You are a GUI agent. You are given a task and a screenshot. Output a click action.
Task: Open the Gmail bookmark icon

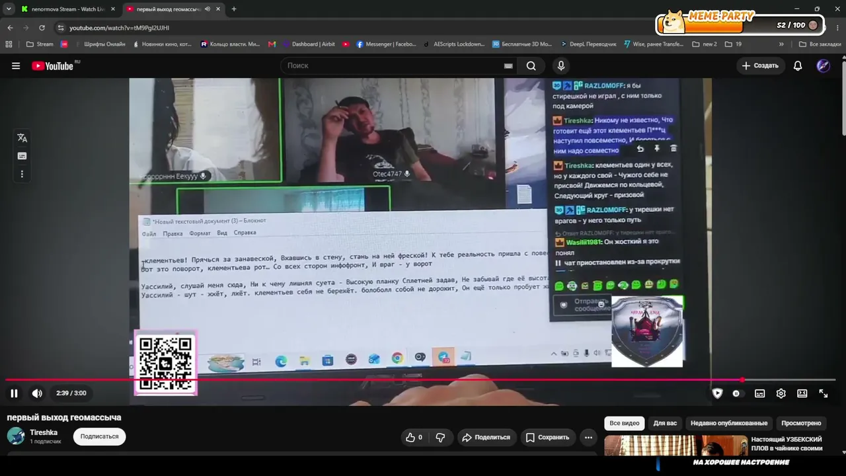pos(272,44)
